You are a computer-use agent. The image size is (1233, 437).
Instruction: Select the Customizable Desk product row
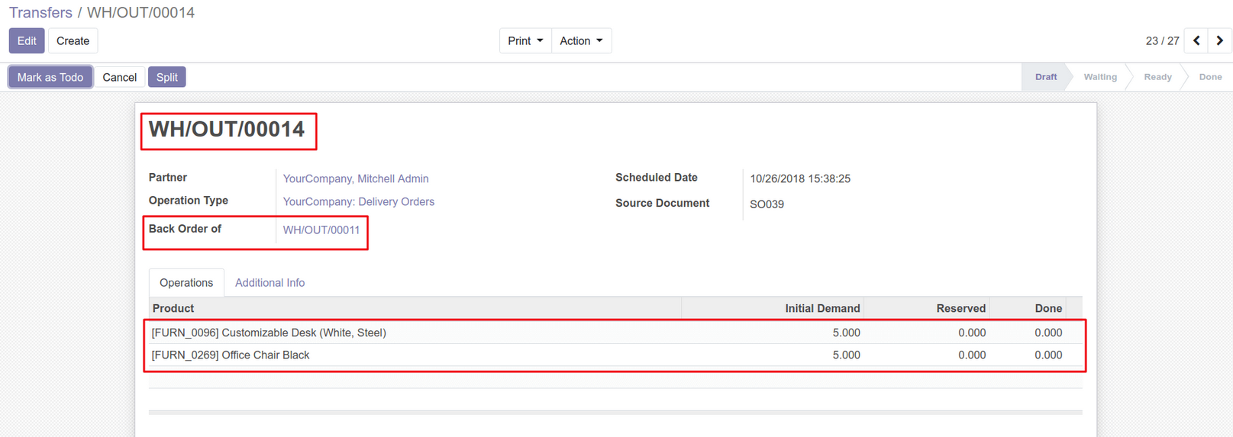pos(269,333)
